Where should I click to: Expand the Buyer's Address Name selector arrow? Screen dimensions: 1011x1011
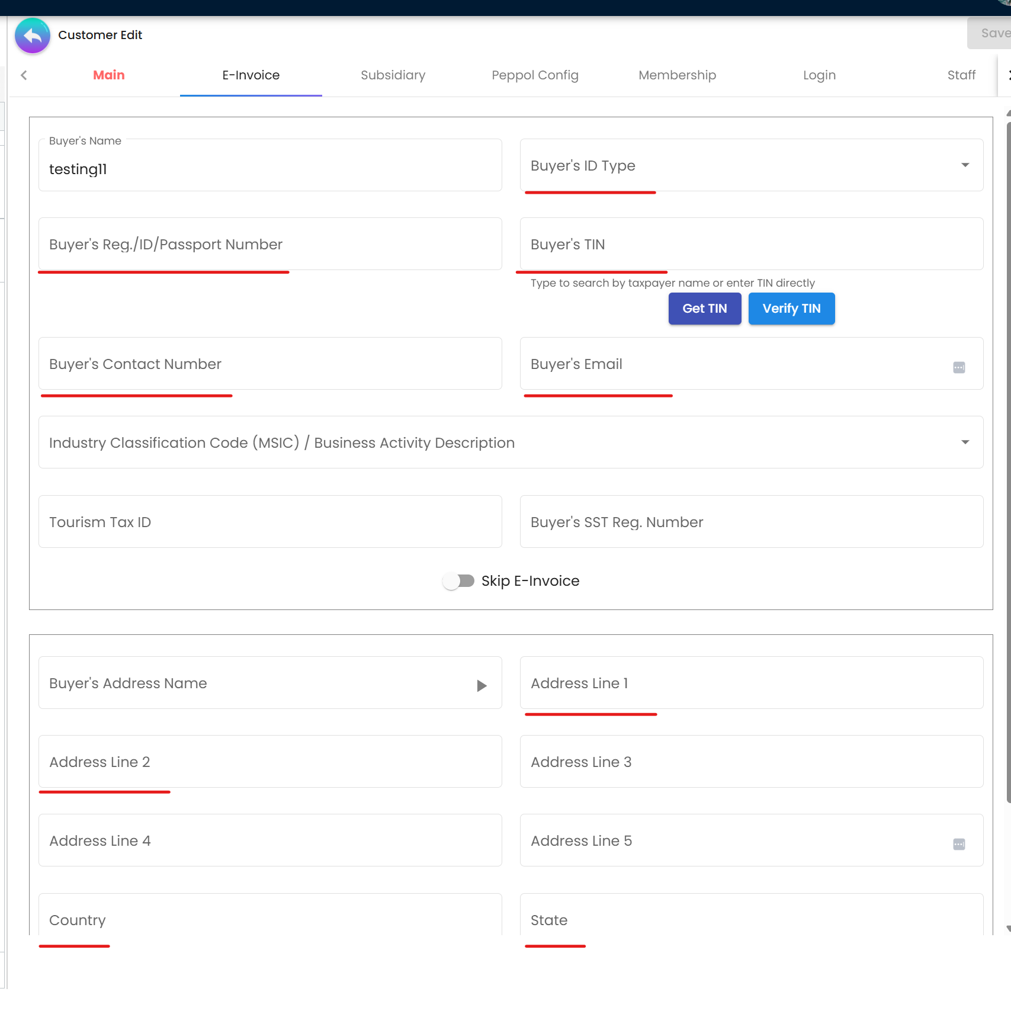click(x=481, y=685)
